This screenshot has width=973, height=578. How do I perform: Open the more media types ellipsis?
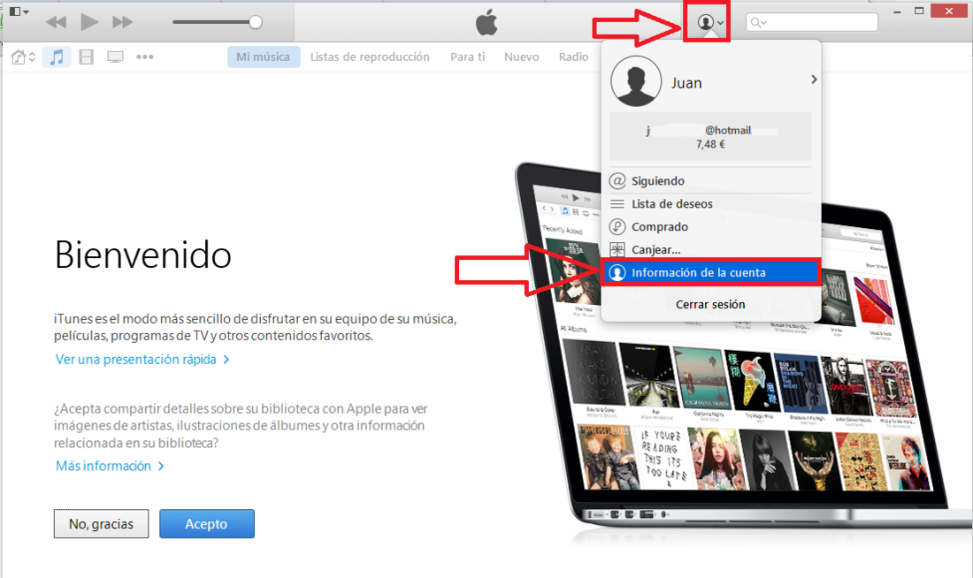point(144,57)
